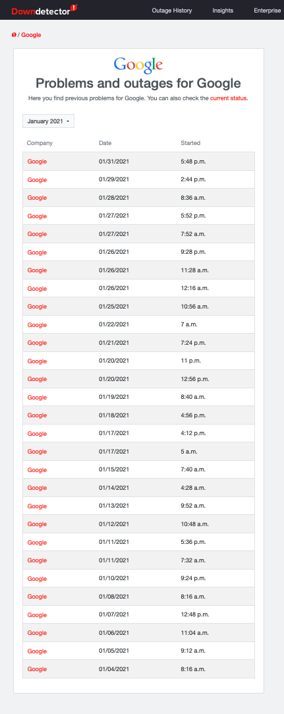Open the Google link for 01/31/2021
Viewport: 284px width, 714px height.
pos(37,162)
